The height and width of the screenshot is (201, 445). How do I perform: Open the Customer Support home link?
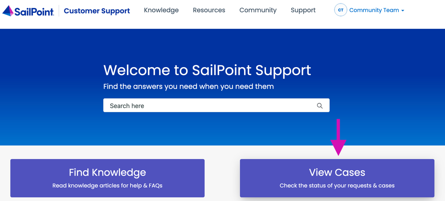pos(97,11)
